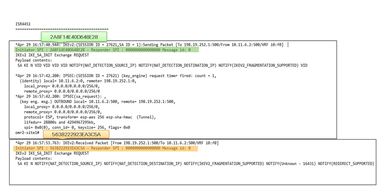Viewport: 380px width, 194px height.
Task: Click the first Payload contents line
Action: click(x=34, y=60)
